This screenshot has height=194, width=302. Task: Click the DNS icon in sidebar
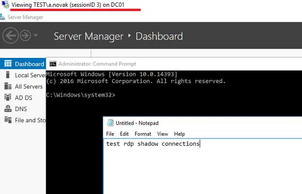(x=7, y=109)
